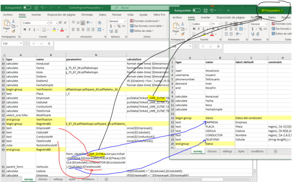
Task: Toggle underline S in left window
Action: pos(34,29)
